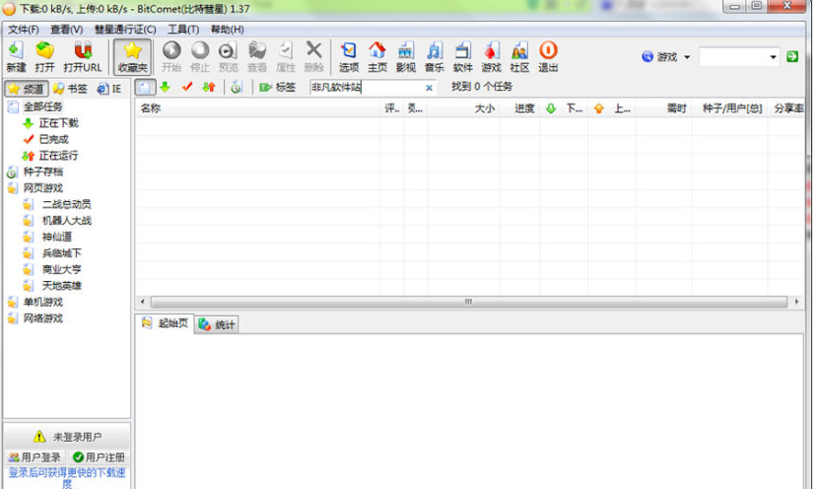
Task: Open the 游戏 (Games) toolbar icon
Action: point(491,56)
